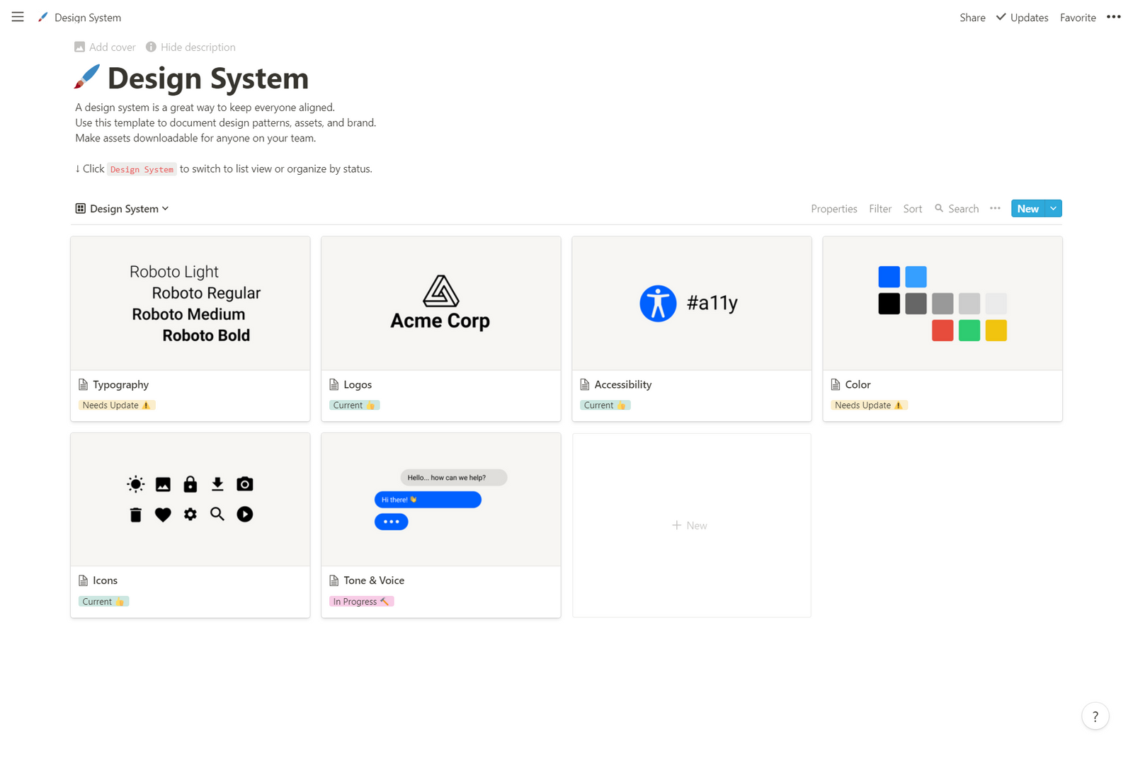The image size is (1133, 780).
Task: Click the camera icon in Icons card
Action: [x=245, y=484]
